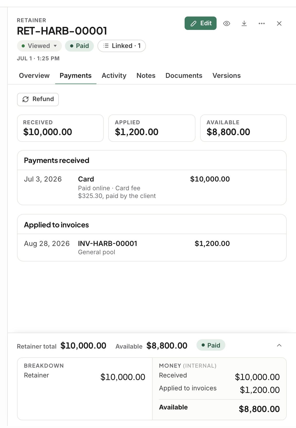
Task: Switch to the Overview tab
Action: coord(34,76)
